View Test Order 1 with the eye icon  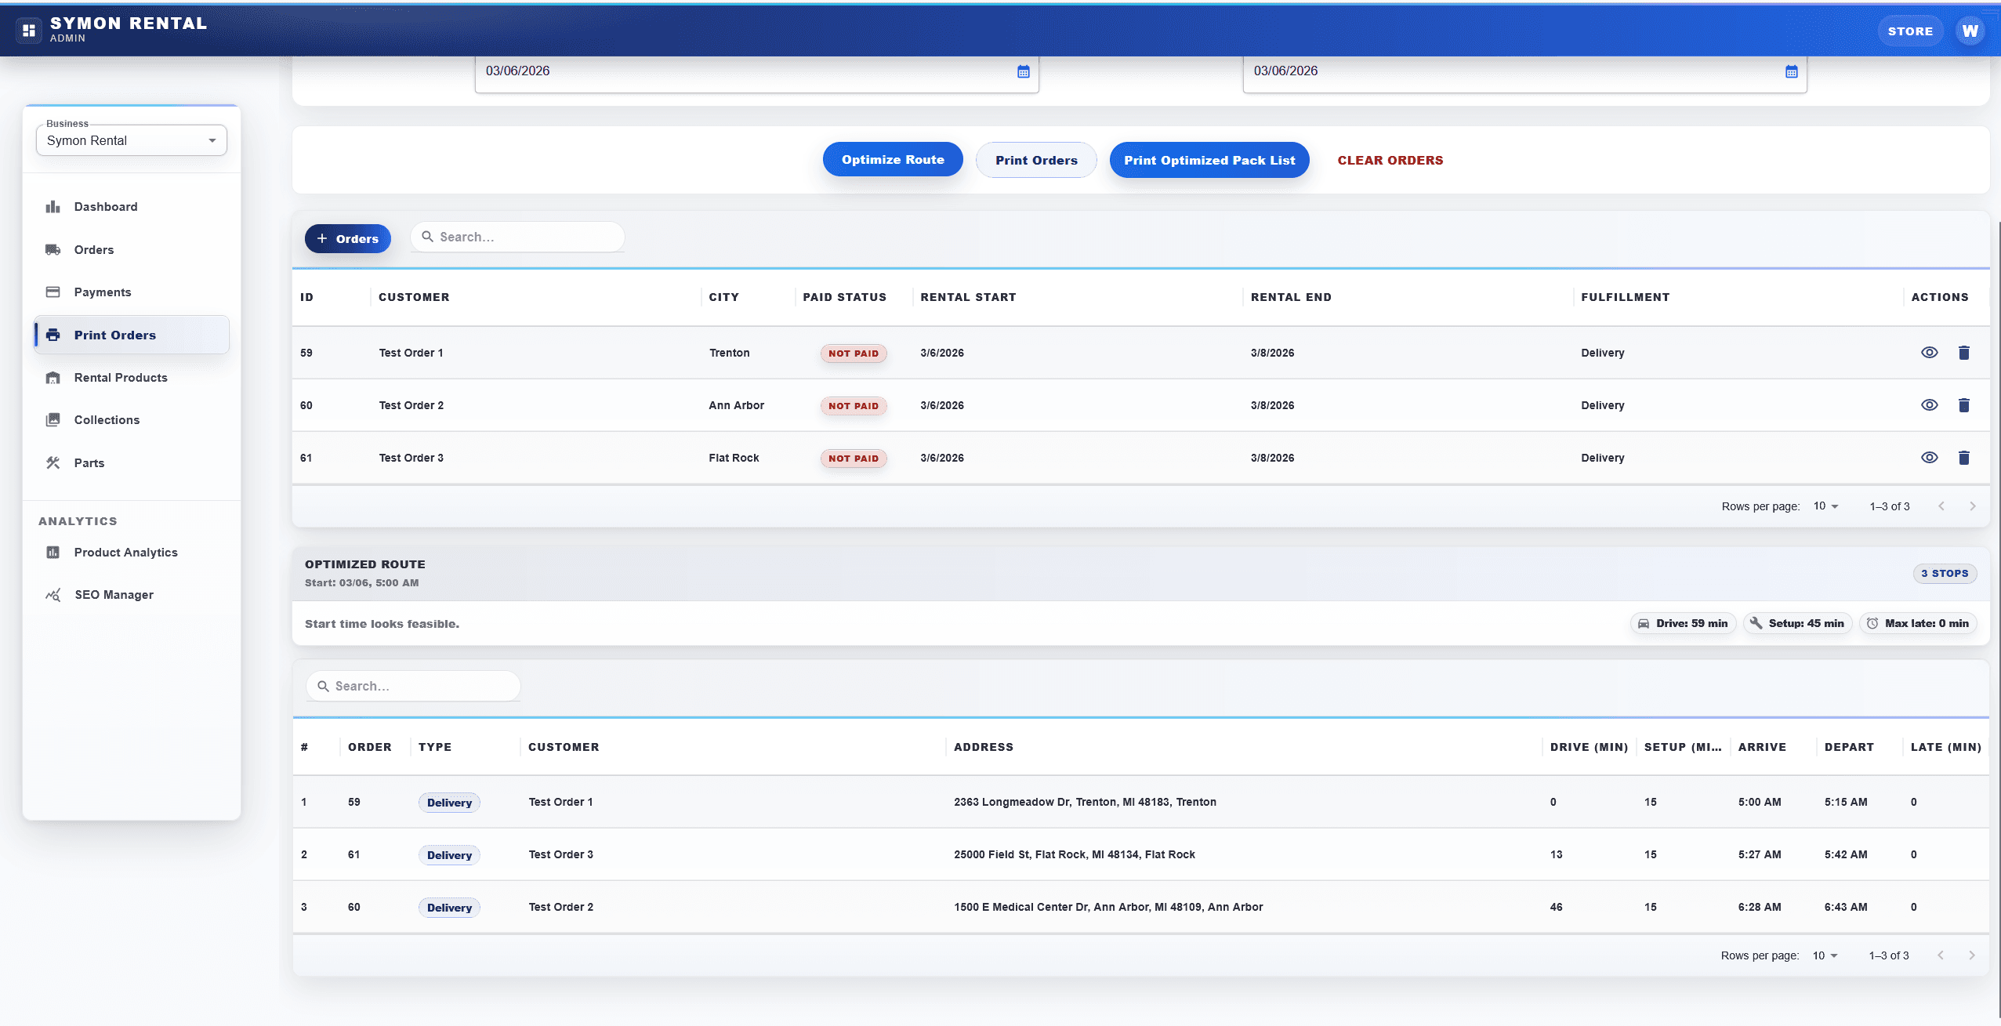pos(1929,353)
